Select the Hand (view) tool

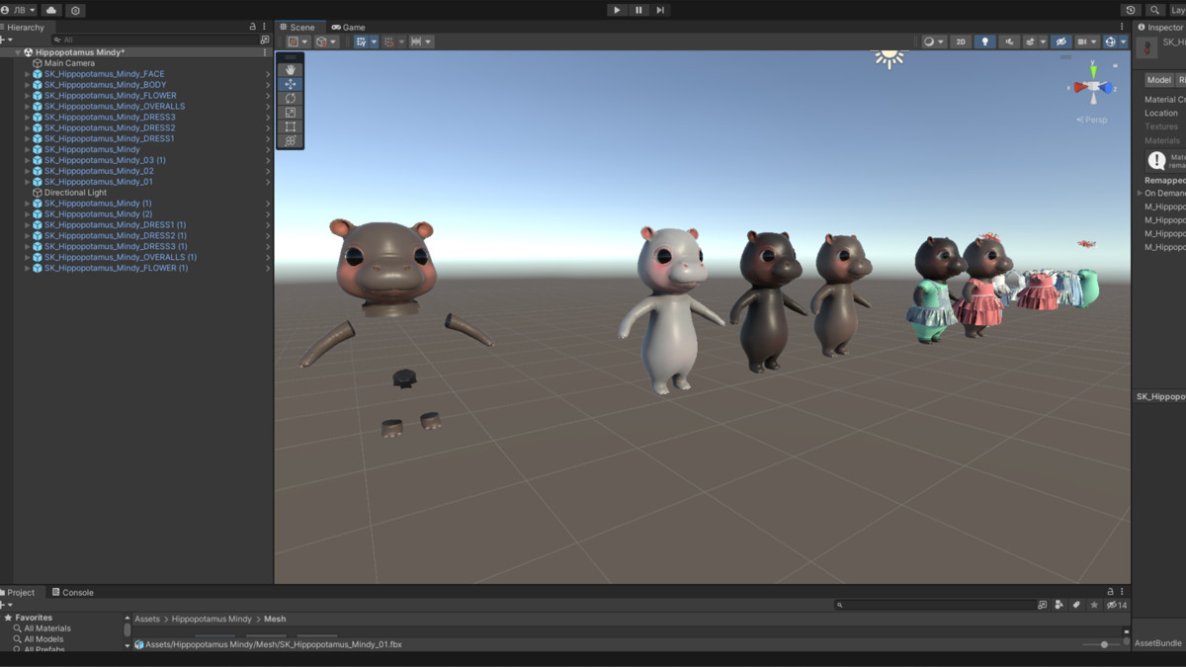291,70
